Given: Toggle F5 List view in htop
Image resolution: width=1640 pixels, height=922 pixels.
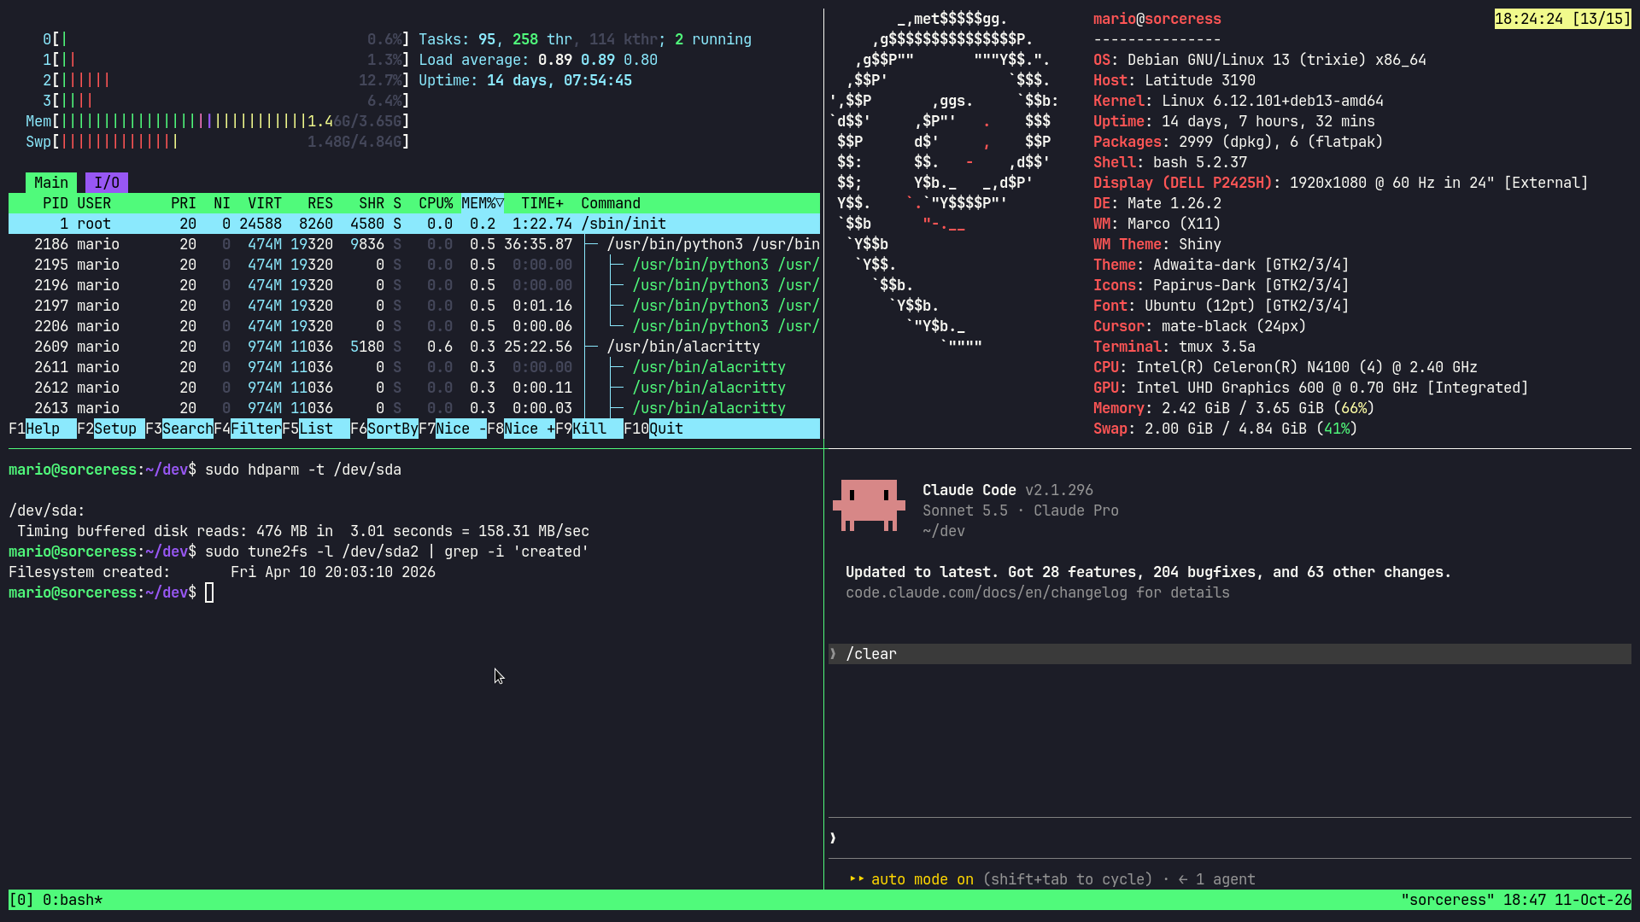Looking at the screenshot, I should click(x=316, y=429).
